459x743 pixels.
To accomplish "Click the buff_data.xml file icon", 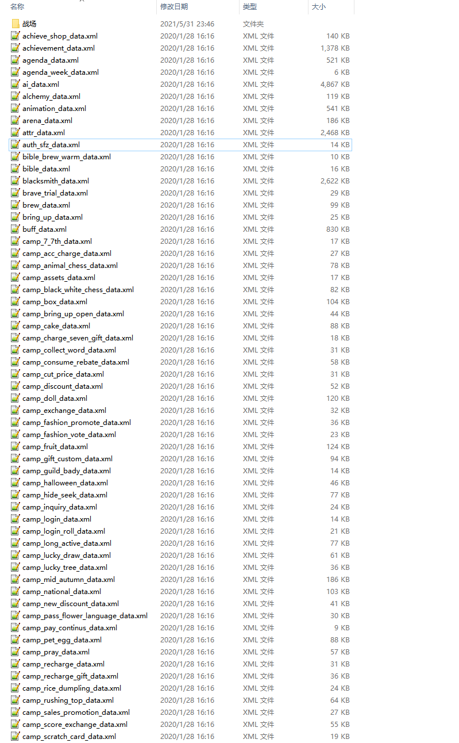I will coord(16,229).
